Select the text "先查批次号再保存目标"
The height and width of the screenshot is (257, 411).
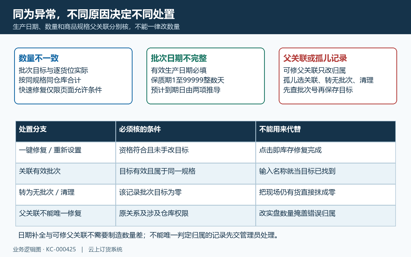pos(318,90)
